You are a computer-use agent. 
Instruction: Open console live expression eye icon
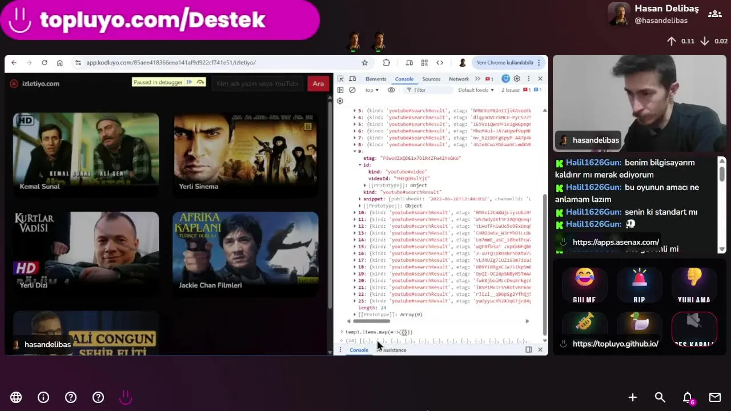(x=391, y=90)
